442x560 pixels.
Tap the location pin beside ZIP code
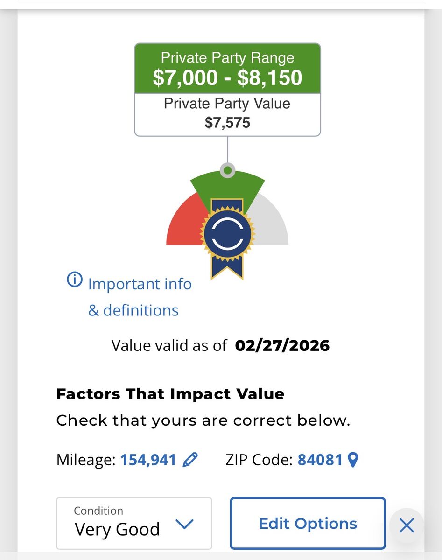[353, 460]
